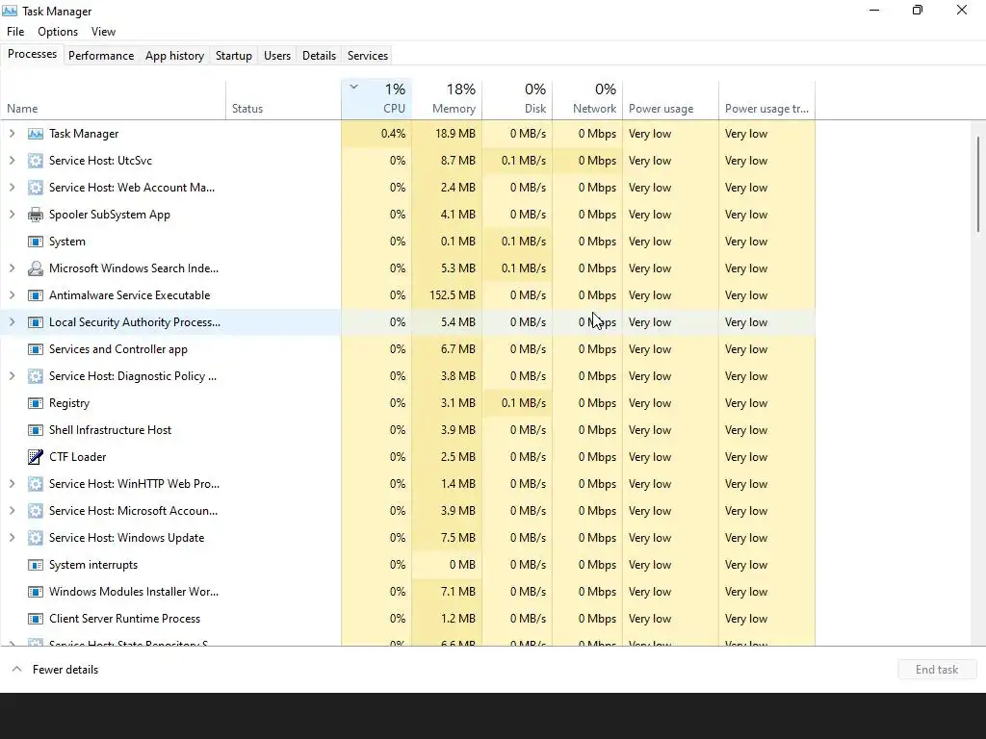Click the Services and Controller app icon
This screenshot has height=739, width=986.
pyautogui.click(x=36, y=349)
